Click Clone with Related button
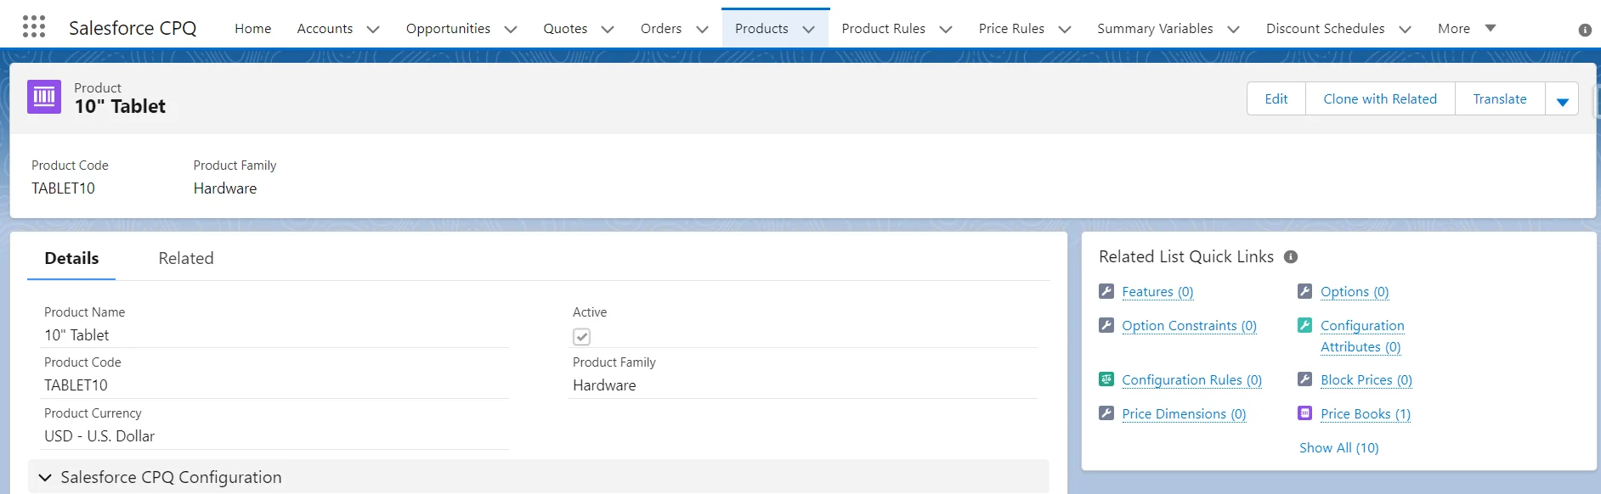The width and height of the screenshot is (1601, 494). 1380,99
